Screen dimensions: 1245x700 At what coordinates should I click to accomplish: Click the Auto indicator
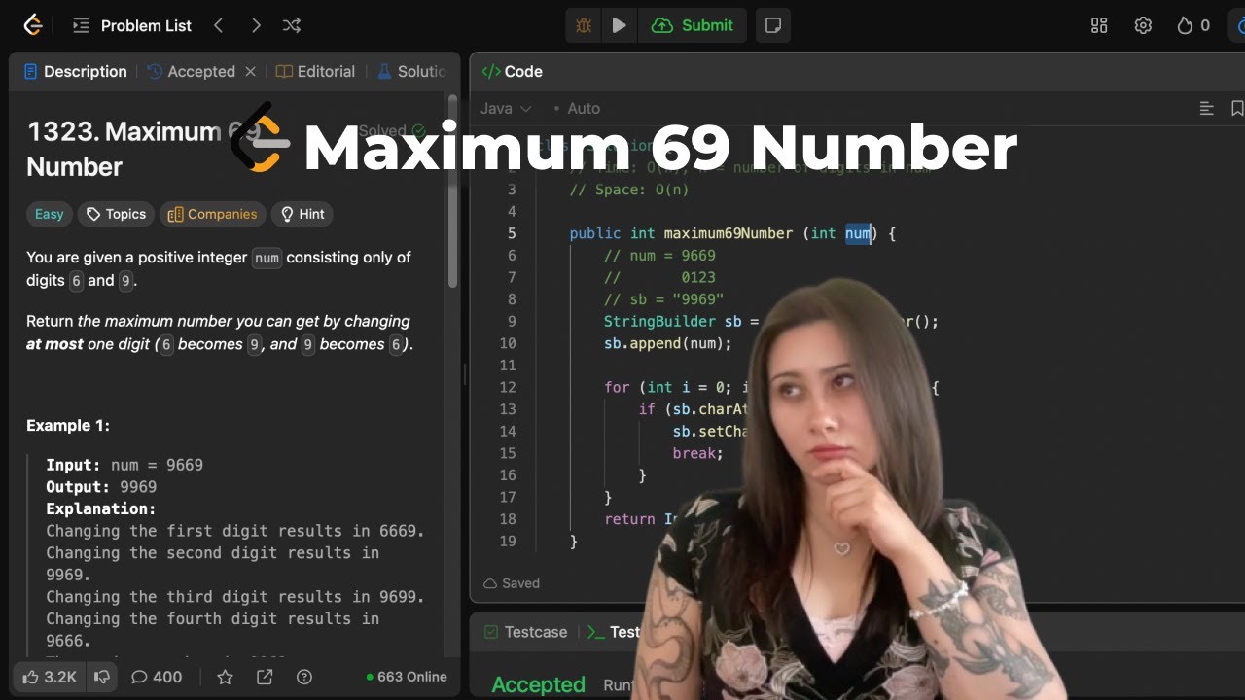pos(577,108)
